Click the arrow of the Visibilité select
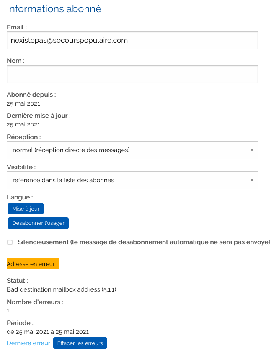The width and height of the screenshot is (279, 356). (x=252, y=180)
